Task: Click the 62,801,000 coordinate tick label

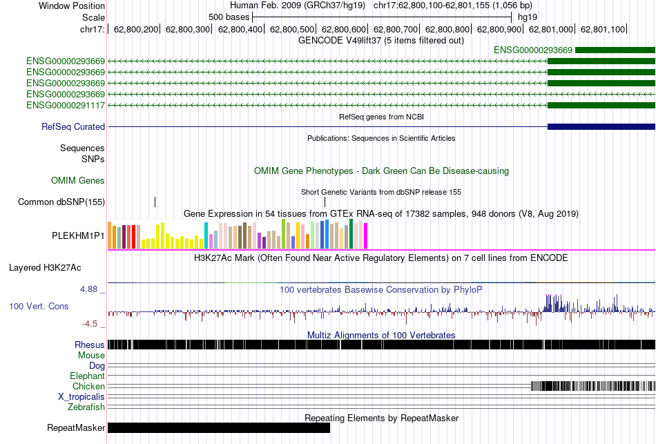Action: 551,29
